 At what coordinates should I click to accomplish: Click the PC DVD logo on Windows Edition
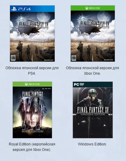pyautogui.click(x=79, y=84)
